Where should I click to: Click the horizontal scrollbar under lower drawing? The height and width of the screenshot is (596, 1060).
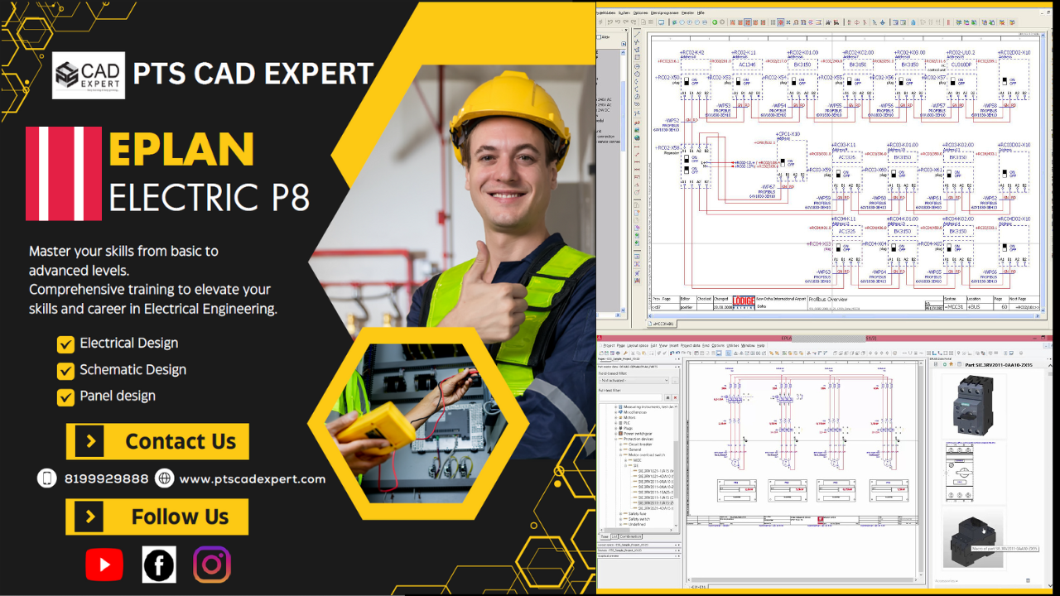point(803,579)
